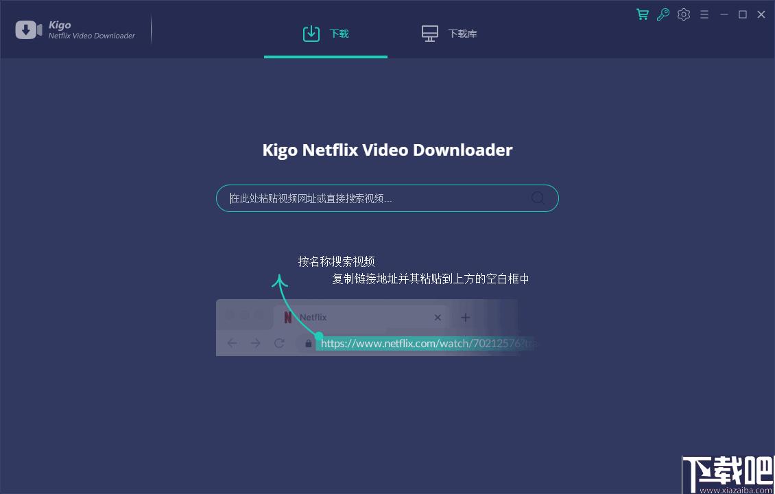Focus the video URL search input field
Image resolution: width=775 pixels, height=494 pixels.
[x=387, y=198]
